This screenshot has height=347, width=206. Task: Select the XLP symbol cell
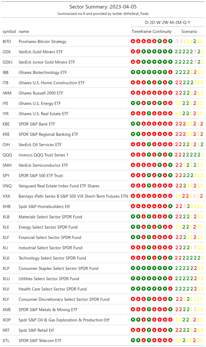point(6,268)
